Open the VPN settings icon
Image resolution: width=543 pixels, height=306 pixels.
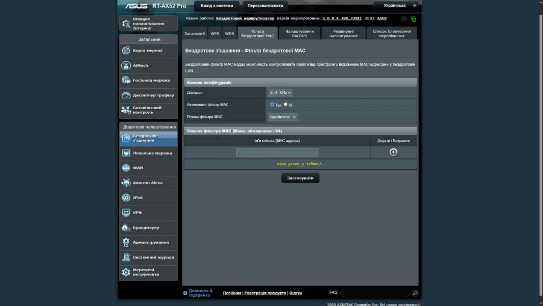click(126, 213)
